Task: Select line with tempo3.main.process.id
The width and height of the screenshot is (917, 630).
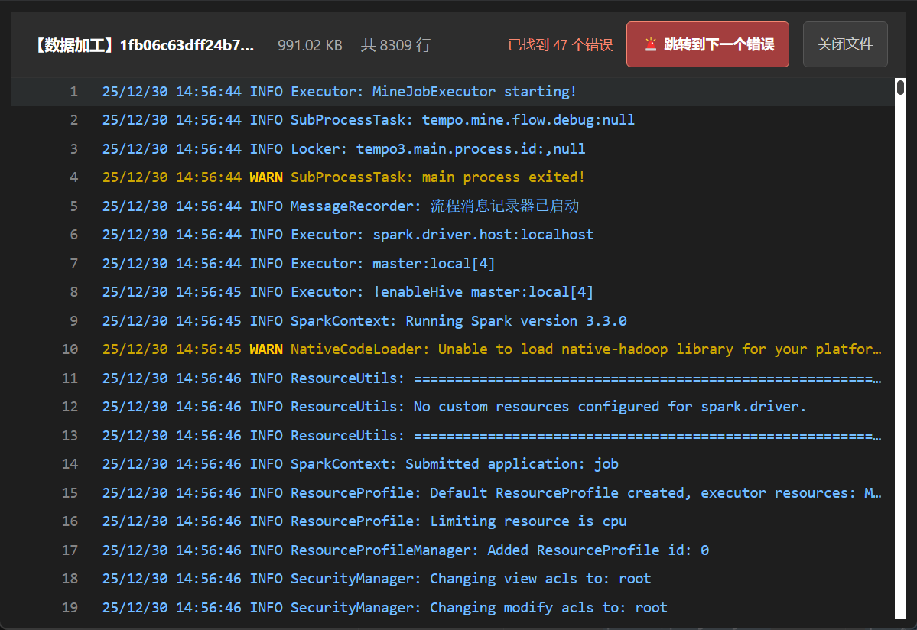Action: (453, 149)
